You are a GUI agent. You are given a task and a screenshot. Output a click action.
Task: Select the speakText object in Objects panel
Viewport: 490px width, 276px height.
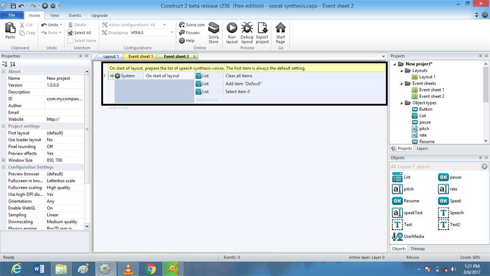(408, 212)
